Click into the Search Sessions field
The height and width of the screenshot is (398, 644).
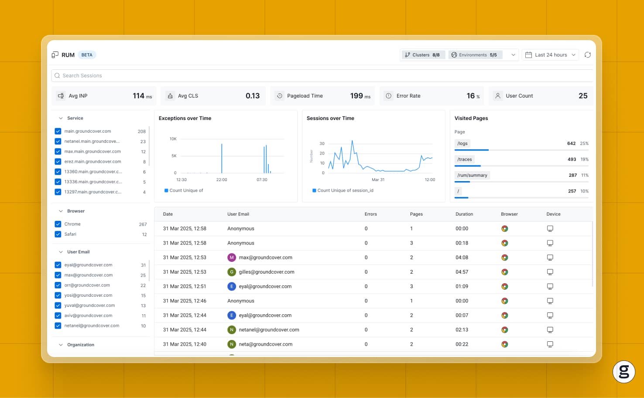[322, 75]
